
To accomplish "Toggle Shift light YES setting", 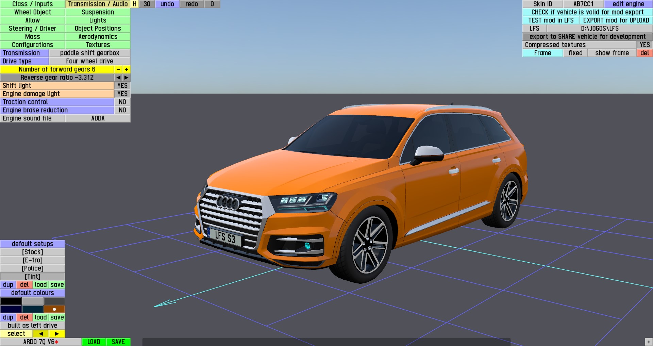I will pos(122,86).
